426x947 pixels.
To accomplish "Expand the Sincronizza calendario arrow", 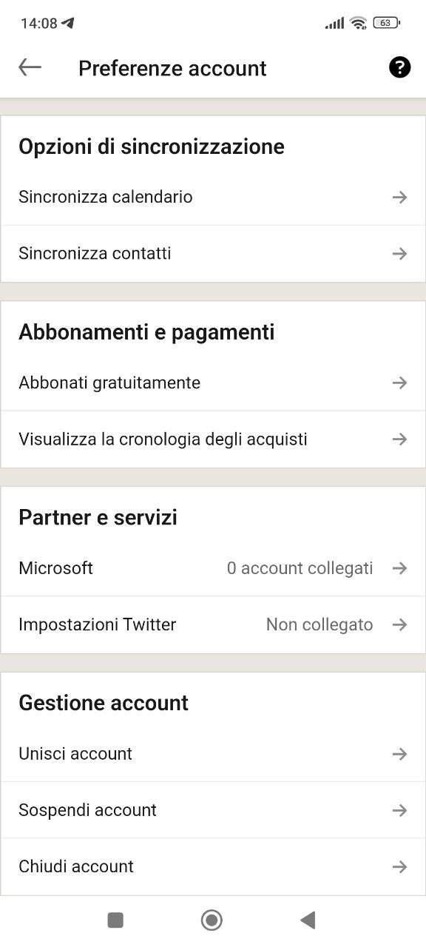I will 399,197.
